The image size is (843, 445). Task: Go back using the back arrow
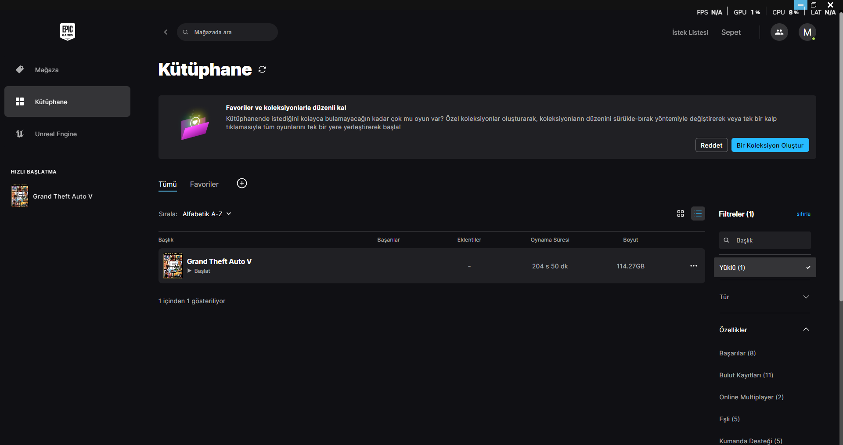pyautogui.click(x=166, y=32)
